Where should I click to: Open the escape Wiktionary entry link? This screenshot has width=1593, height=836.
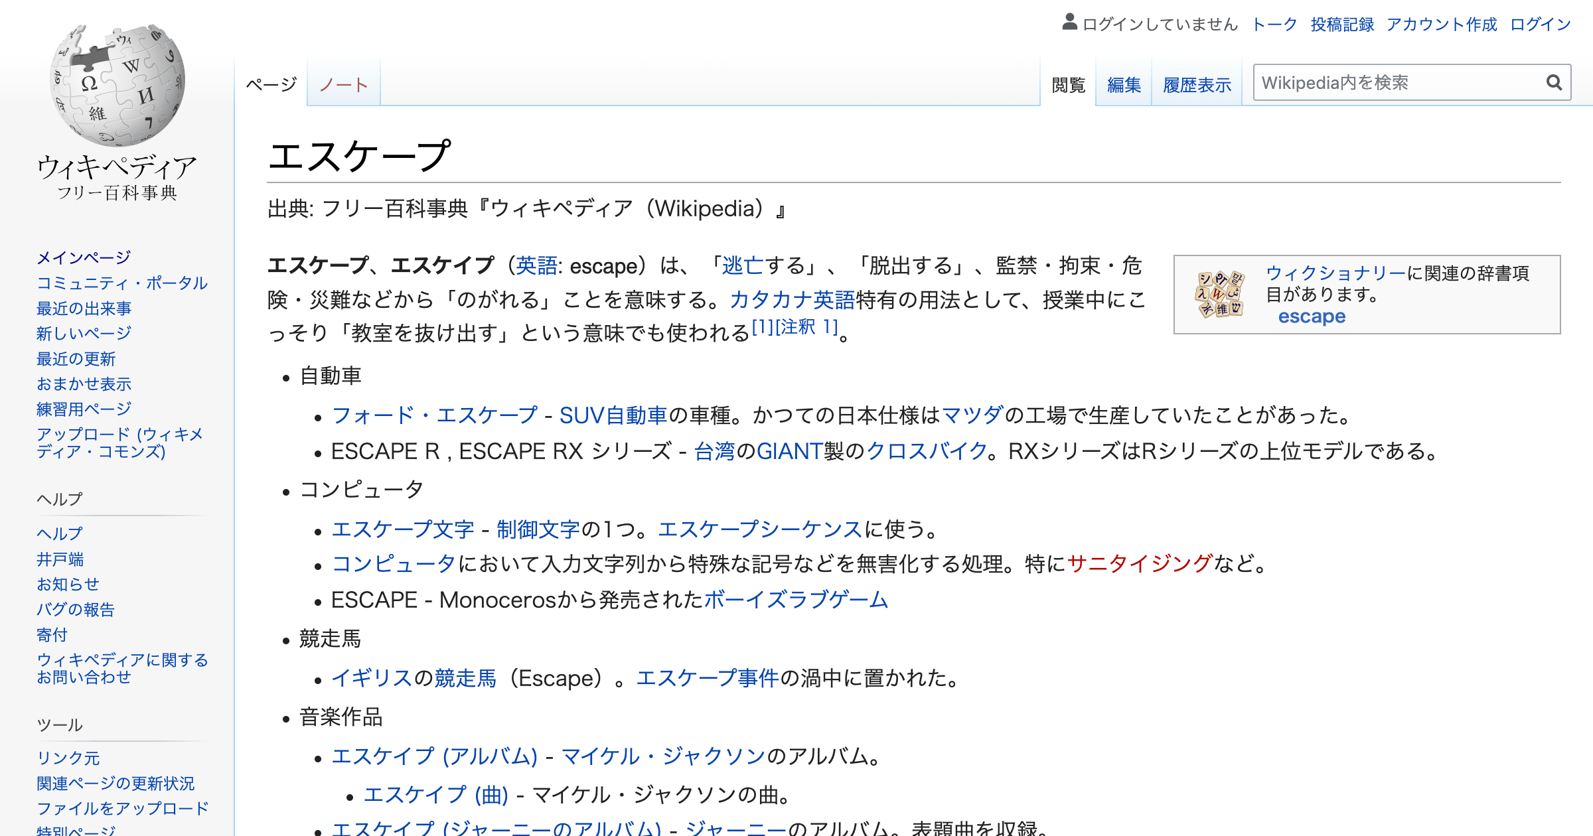point(1312,316)
